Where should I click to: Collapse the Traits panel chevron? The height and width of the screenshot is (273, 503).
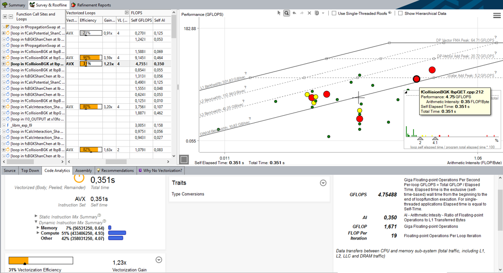pyautogui.click(x=323, y=183)
